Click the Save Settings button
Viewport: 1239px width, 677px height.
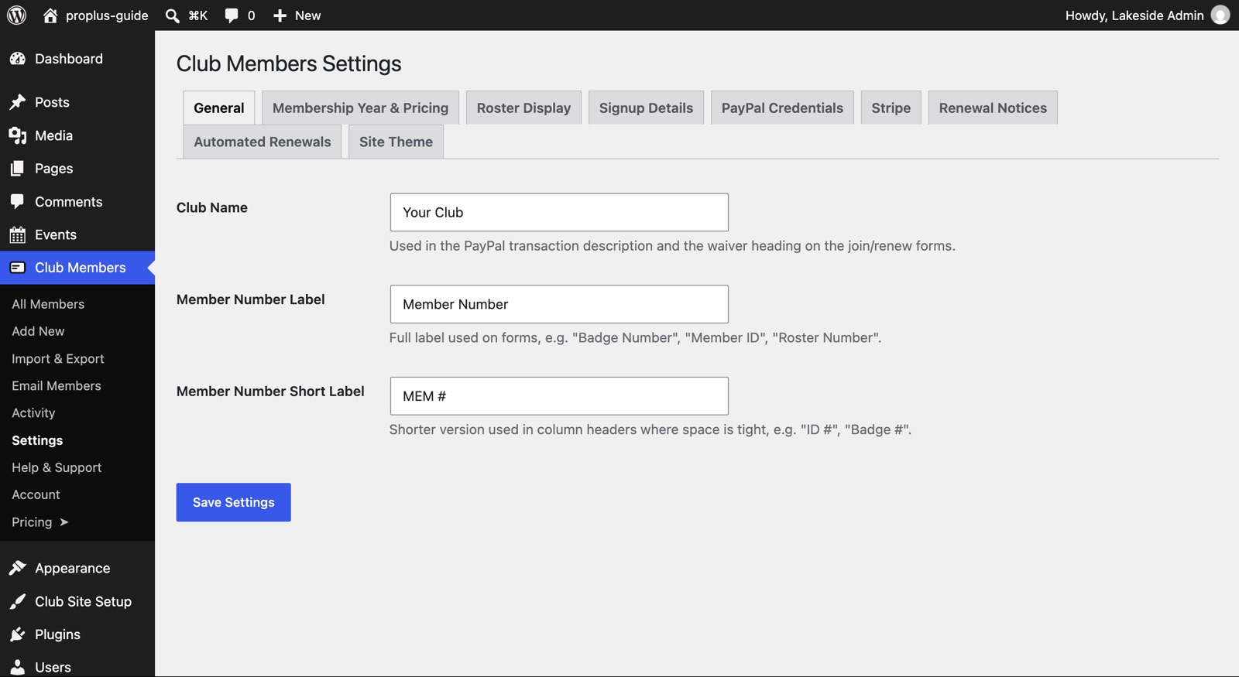click(x=233, y=502)
